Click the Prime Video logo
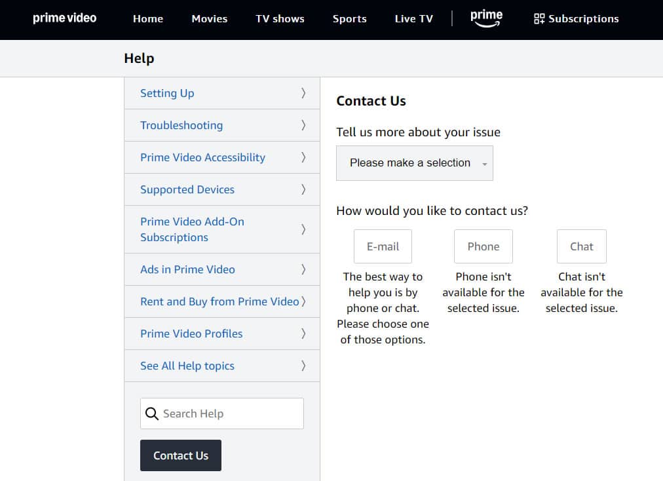This screenshot has height=481, width=663. click(65, 18)
